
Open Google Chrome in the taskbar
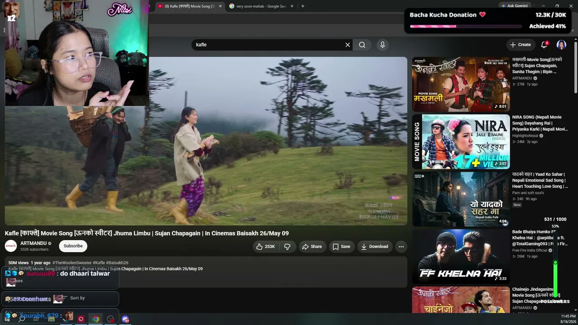[x=96, y=319]
